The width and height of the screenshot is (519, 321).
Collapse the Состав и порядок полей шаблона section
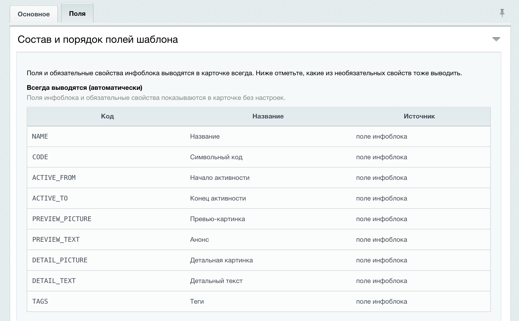pos(496,39)
